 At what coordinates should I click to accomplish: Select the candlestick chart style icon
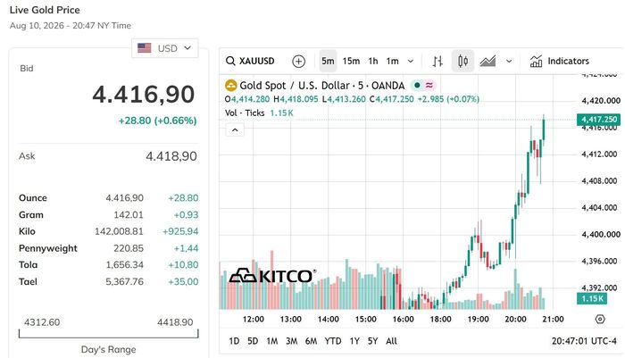pyautogui.click(x=462, y=61)
